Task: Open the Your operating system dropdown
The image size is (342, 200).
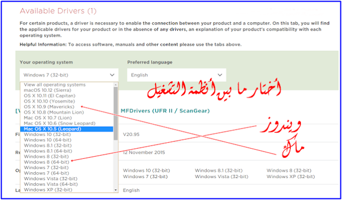Action: click(x=69, y=75)
